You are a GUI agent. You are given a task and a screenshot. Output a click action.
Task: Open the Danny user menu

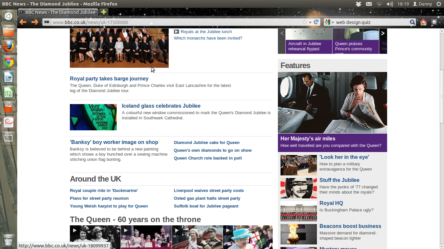[423, 4]
